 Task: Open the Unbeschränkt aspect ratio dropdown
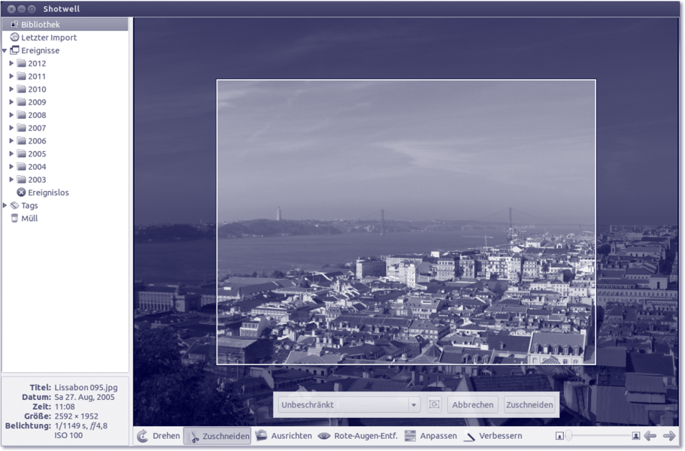(x=348, y=404)
